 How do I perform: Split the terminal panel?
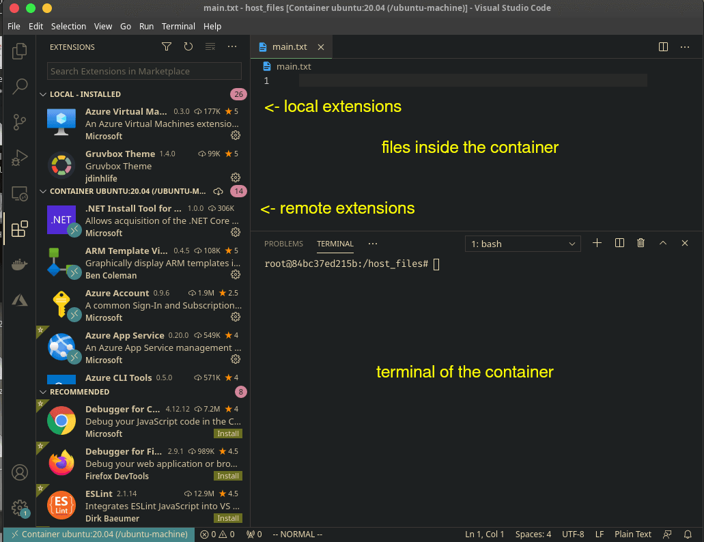[619, 243]
